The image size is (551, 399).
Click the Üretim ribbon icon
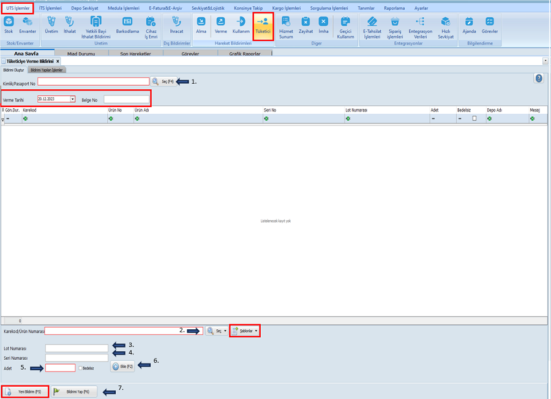(51, 24)
